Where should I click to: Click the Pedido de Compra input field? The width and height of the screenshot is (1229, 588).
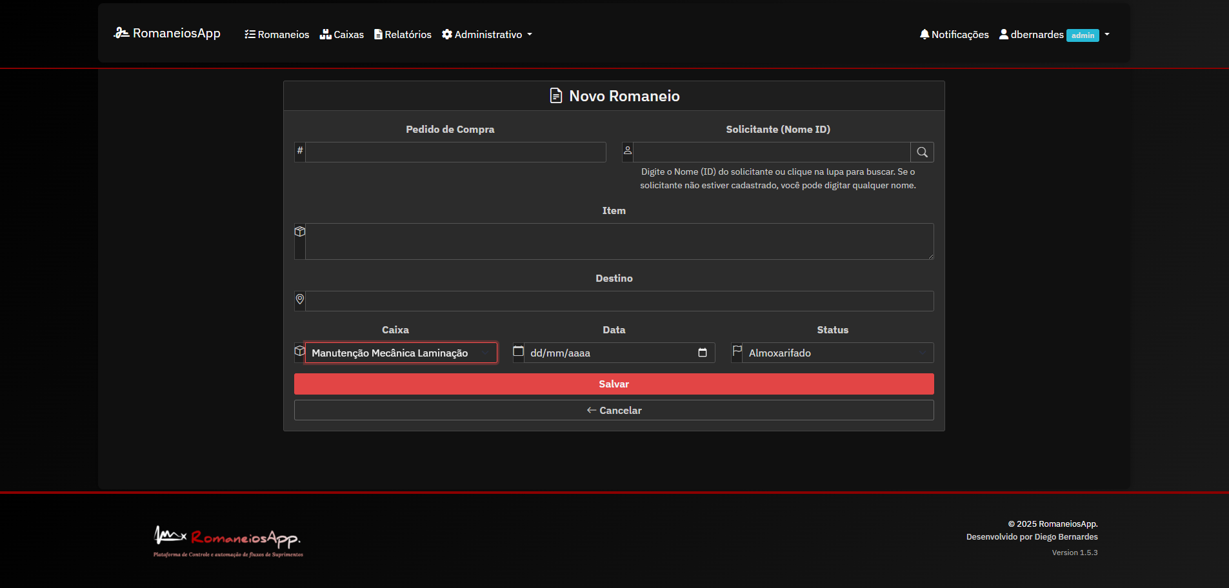pyautogui.click(x=455, y=152)
